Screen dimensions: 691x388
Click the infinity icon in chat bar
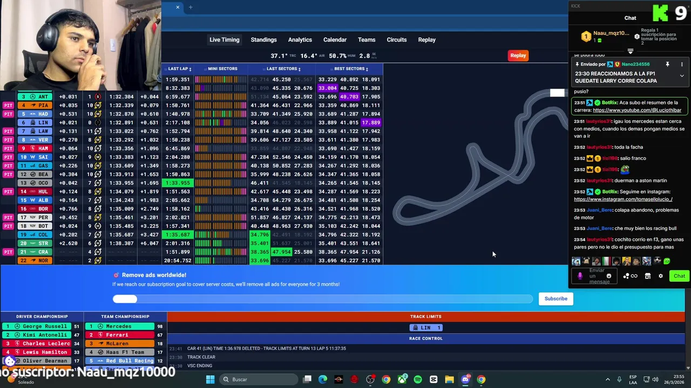pos(634,276)
